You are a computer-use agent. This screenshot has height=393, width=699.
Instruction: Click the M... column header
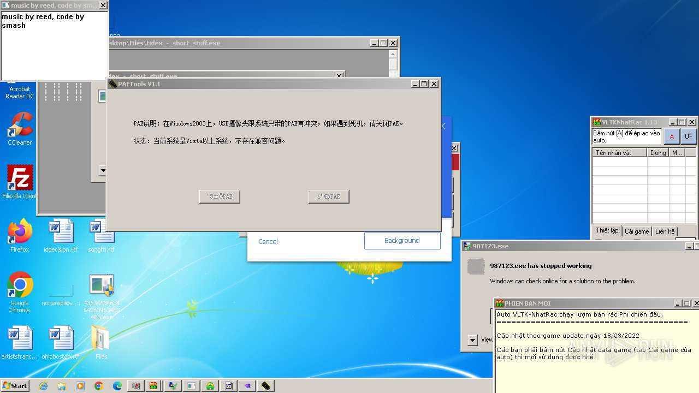tap(677, 153)
